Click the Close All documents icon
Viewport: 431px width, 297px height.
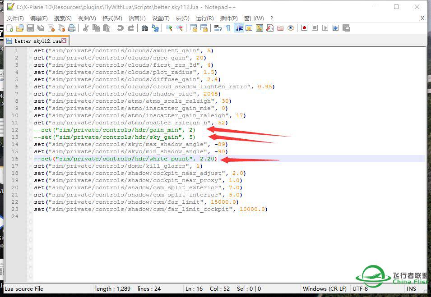point(61,28)
